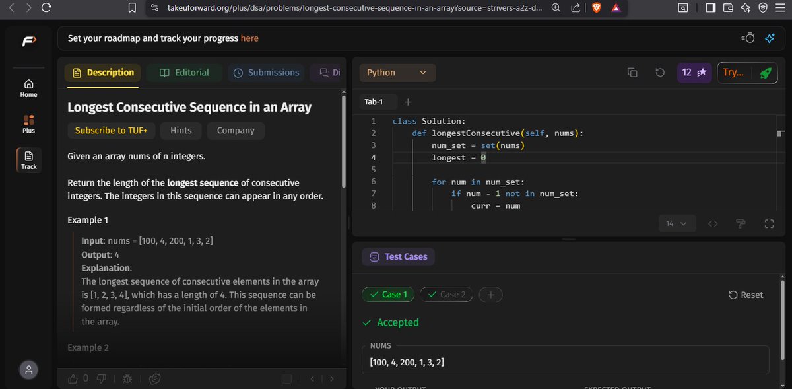The image size is (792, 389).
Task: Reset the test cases
Action: click(746, 295)
